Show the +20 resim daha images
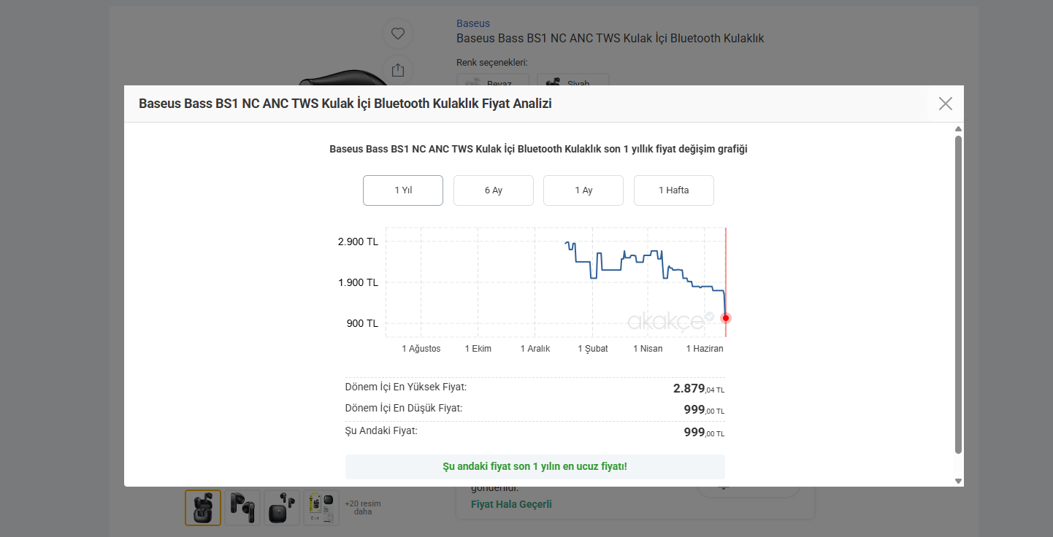The image size is (1053, 537). tap(363, 507)
